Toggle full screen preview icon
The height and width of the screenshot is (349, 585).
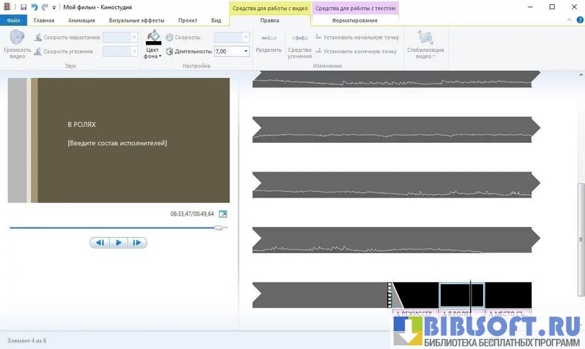point(222,214)
